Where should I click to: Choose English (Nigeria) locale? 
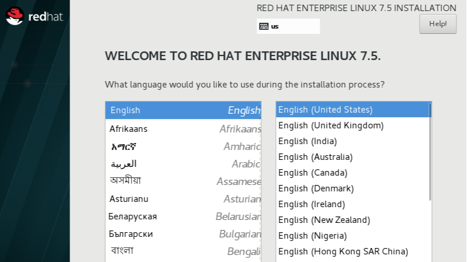click(352, 236)
